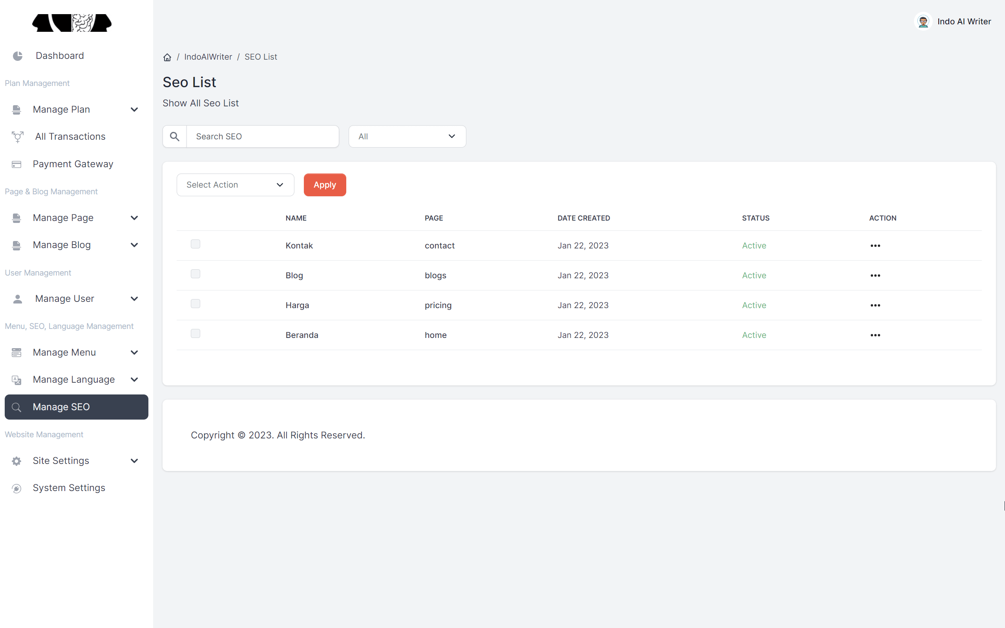Click the magnifying glass icon beside Manage SEO
Image resolution: width=1005 pixels, height=628 pixels.
pos(17,407)
